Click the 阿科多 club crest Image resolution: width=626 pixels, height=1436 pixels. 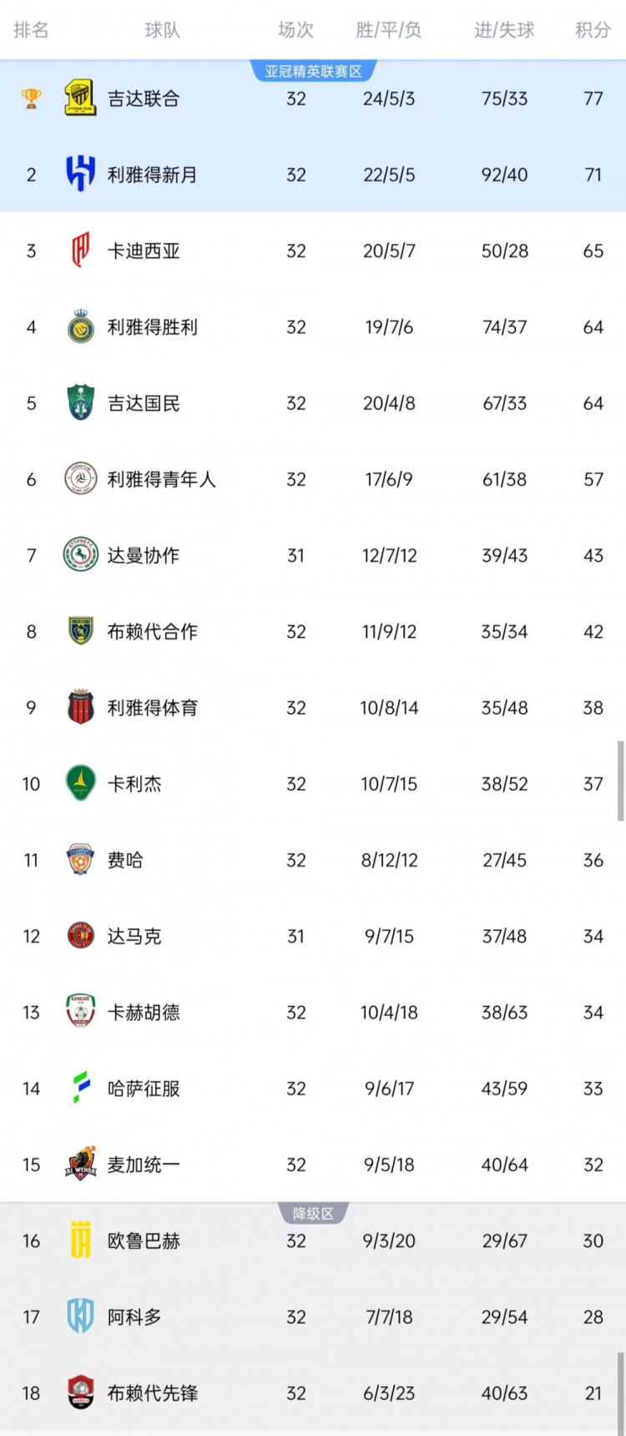(80, 1317)
